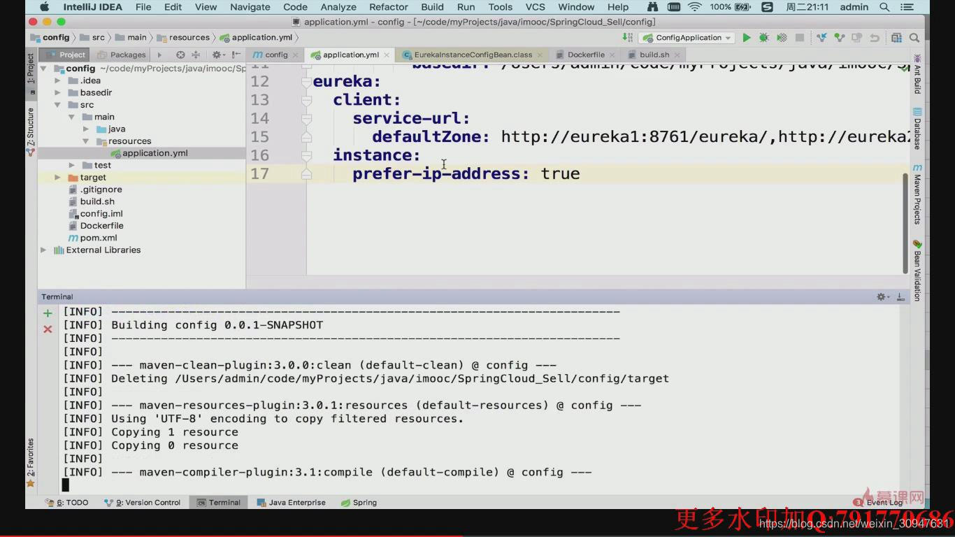
Task: Select .gitignore in project tree
Action: coord(101,189)
